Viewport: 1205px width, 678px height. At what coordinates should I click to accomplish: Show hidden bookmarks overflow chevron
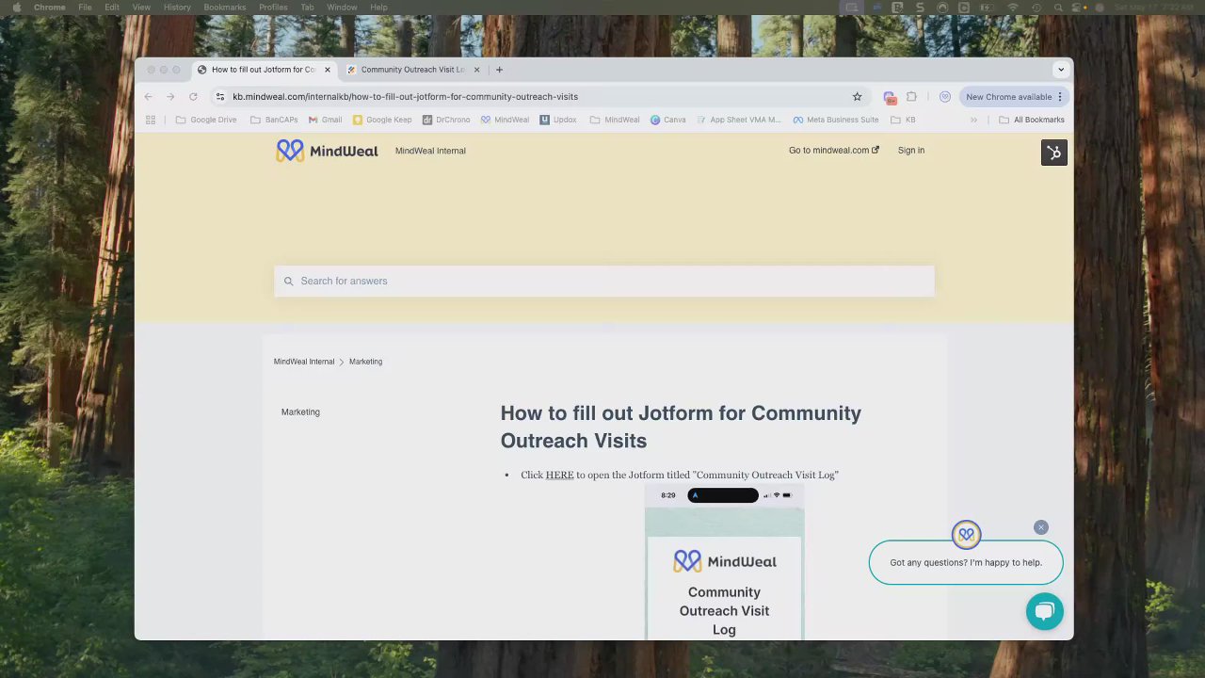[973, 120]
